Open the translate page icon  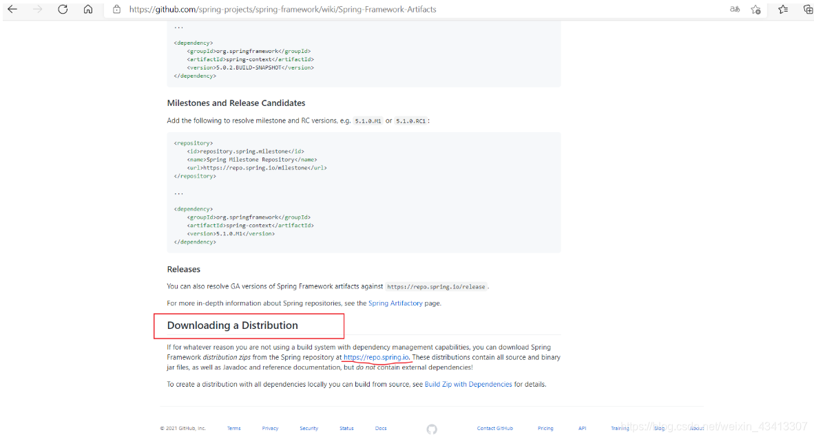tap(735, 10)
